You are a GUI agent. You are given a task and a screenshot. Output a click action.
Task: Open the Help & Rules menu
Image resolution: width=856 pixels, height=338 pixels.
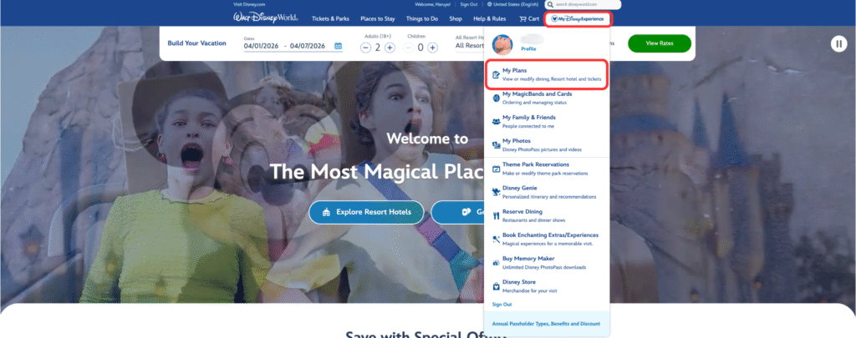pyautogui.click(x=489, y=18)
